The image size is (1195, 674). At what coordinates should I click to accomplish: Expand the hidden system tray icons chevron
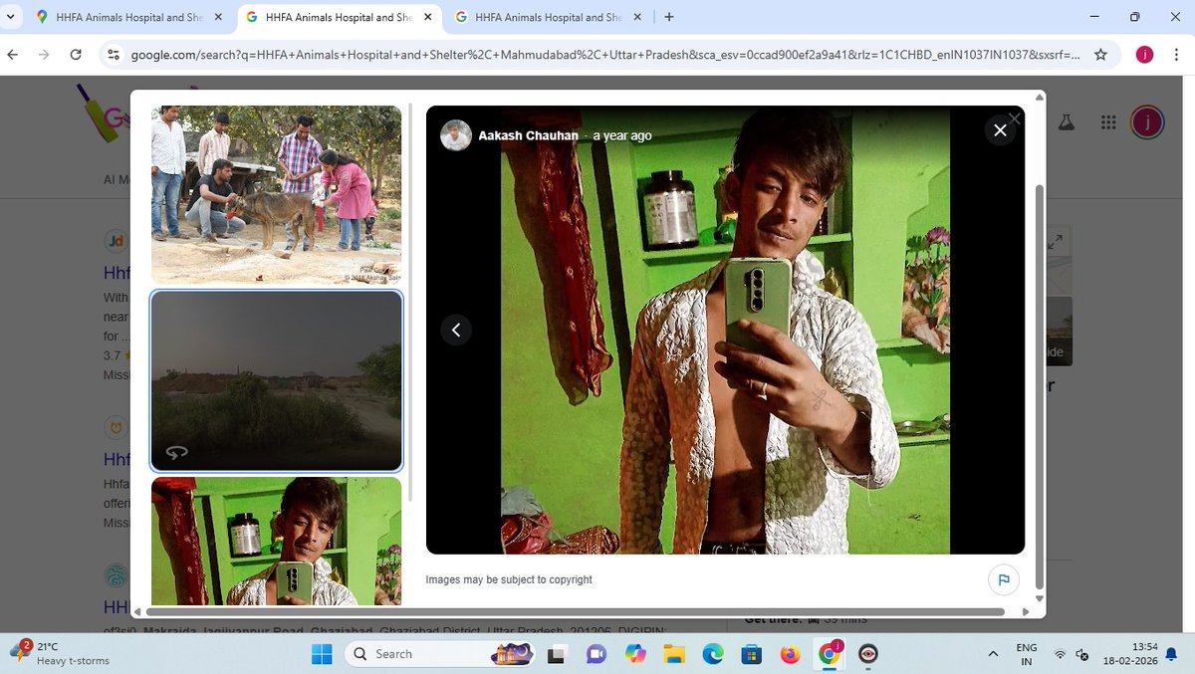pos(993,654)
